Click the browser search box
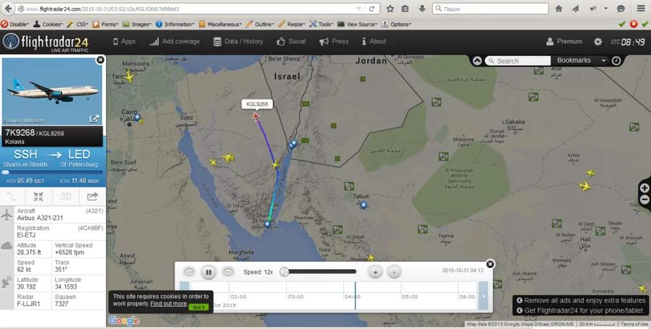The width and height of the screenshot is (651, 329). (x=491, y=8)
